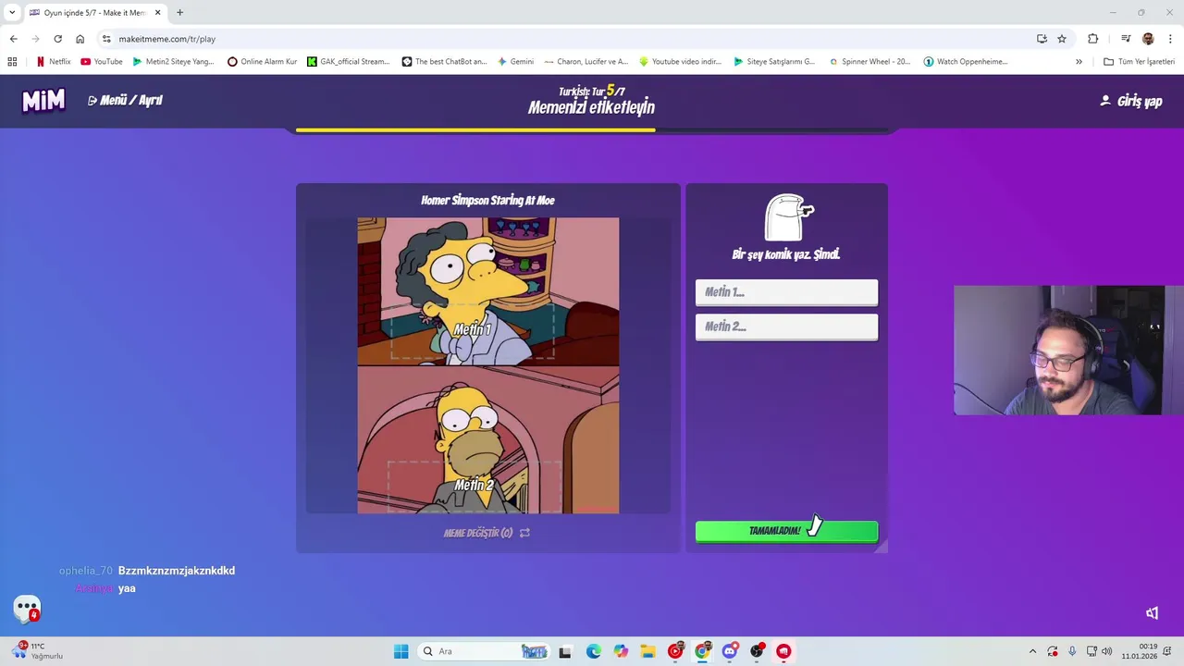The width and height of the screenshot is (1184, 666).
Task: Open the Netflix bookmark
Action: [53, 62]
